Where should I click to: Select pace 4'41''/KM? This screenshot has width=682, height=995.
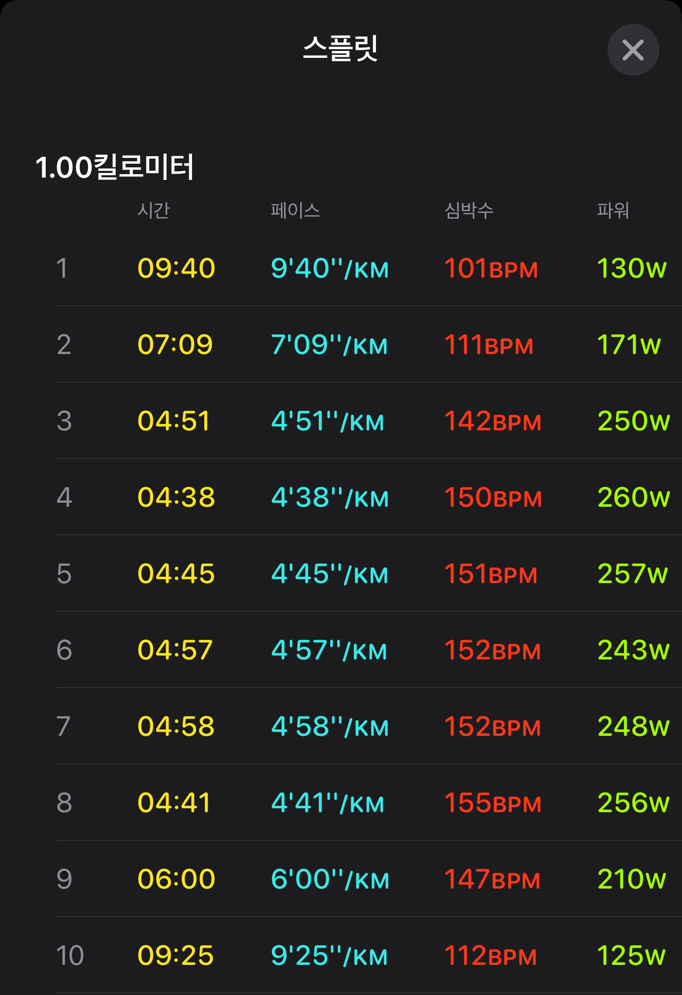pyautogui.click(x=327, y=803)
